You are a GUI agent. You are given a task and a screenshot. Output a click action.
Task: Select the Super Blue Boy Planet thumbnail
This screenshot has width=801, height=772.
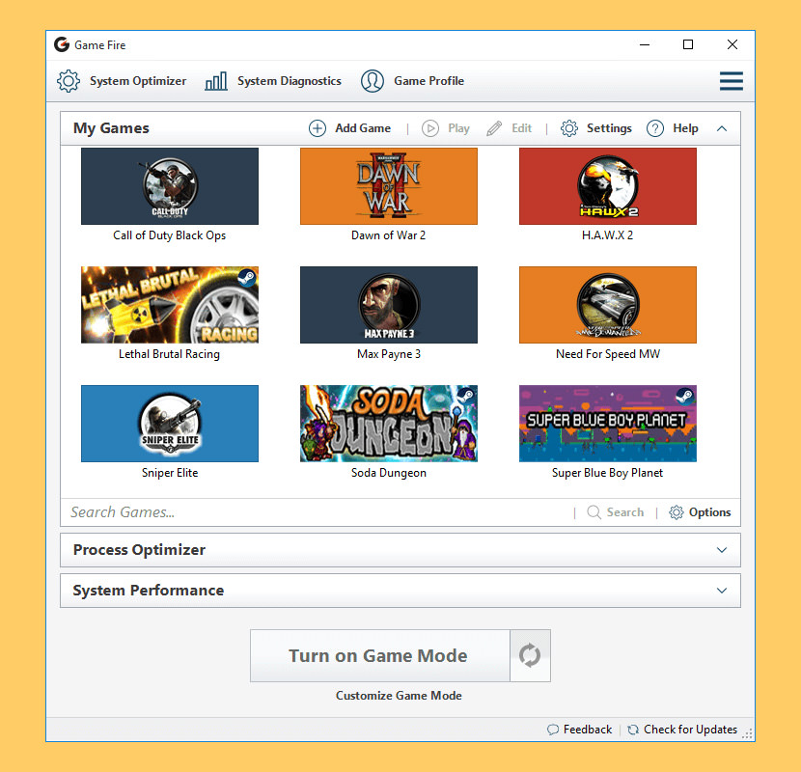pyautogui.click(x=608, y=424)
